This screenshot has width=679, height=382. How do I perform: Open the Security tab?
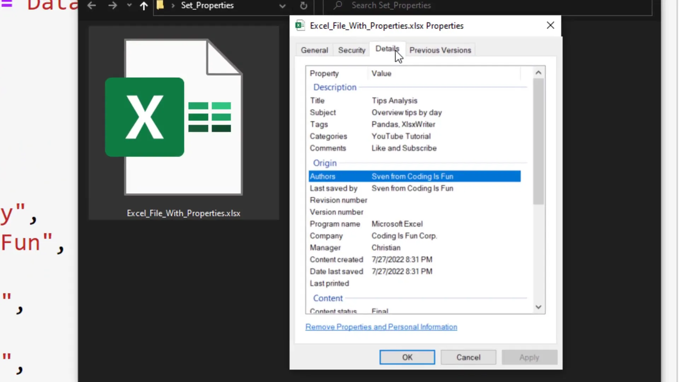tap(351, 50)
